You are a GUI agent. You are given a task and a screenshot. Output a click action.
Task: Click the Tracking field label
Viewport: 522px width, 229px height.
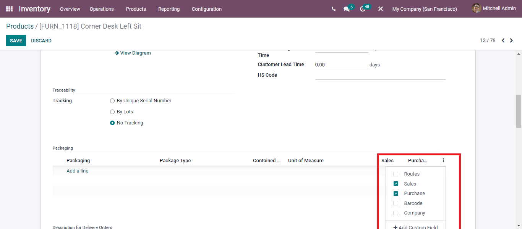click(x=62, y=101)
